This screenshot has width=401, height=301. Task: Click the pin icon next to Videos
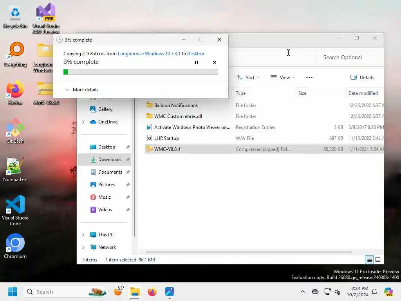coord(128,210)
